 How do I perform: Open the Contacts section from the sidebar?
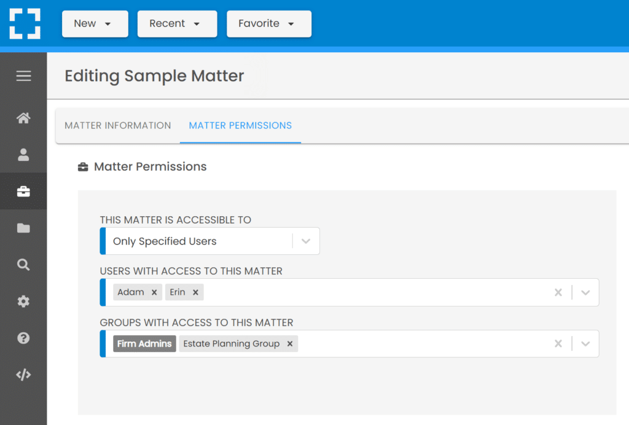[23, 154]
